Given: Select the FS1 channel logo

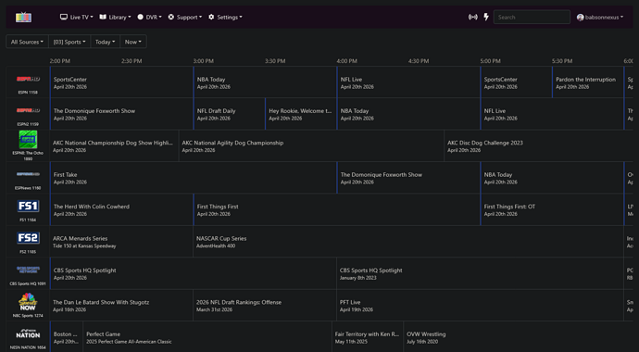Looking at the screenshot, I should tap(28, 207).
